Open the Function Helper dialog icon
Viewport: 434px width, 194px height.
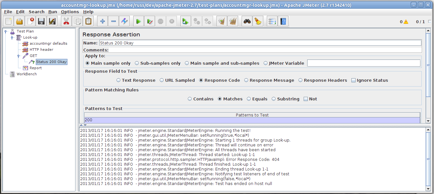(272, 22)
